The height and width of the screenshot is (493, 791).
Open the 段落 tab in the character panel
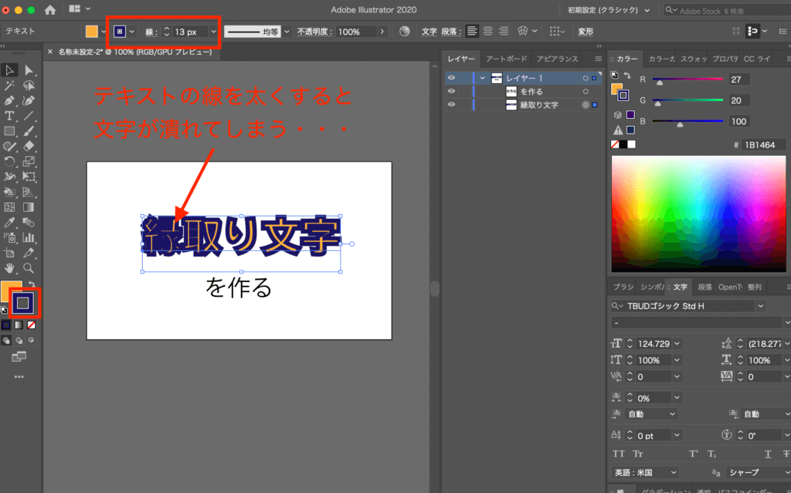click(x=704, y=287)
